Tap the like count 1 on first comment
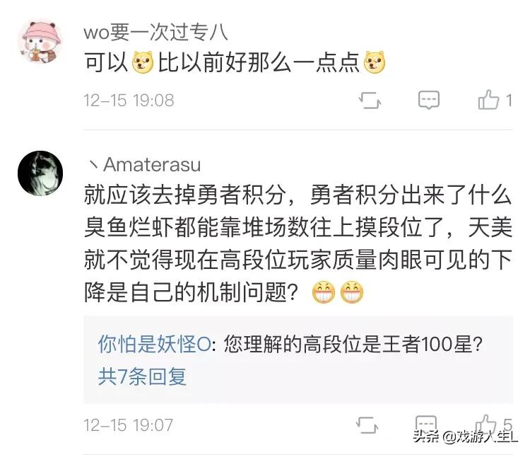530x455 pixels. (x=508, y=100)
